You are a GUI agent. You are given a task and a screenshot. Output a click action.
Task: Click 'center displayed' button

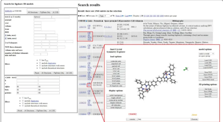tap(116, 108)
